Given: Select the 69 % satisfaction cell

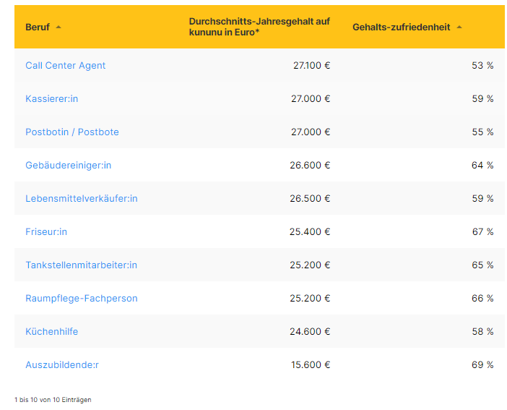Looking at the screenshot, I should (482, 365).
